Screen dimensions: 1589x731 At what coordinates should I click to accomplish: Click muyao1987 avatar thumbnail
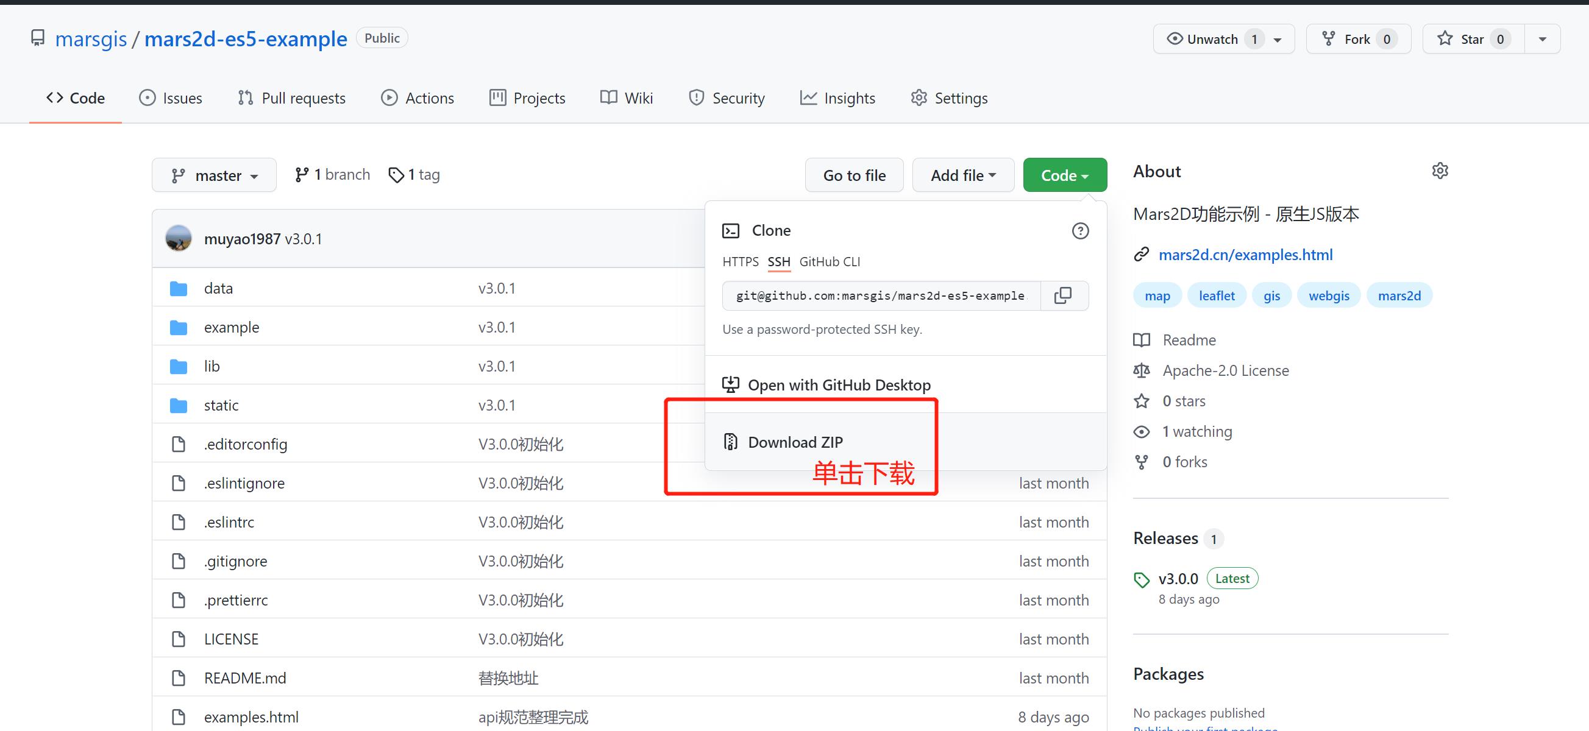(178, 239)
